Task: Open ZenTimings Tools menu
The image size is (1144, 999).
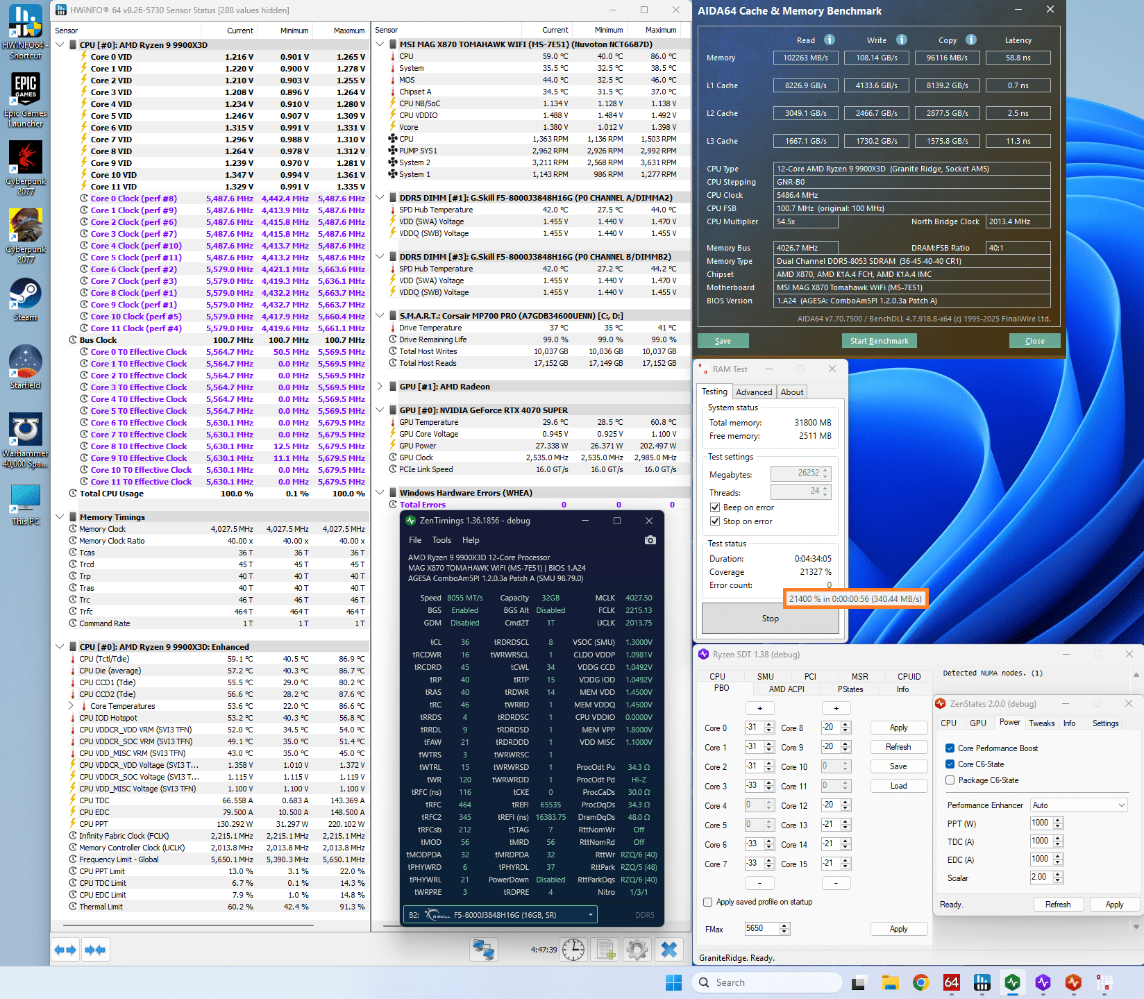Action: pyautogui.click(x=442, y=540)
